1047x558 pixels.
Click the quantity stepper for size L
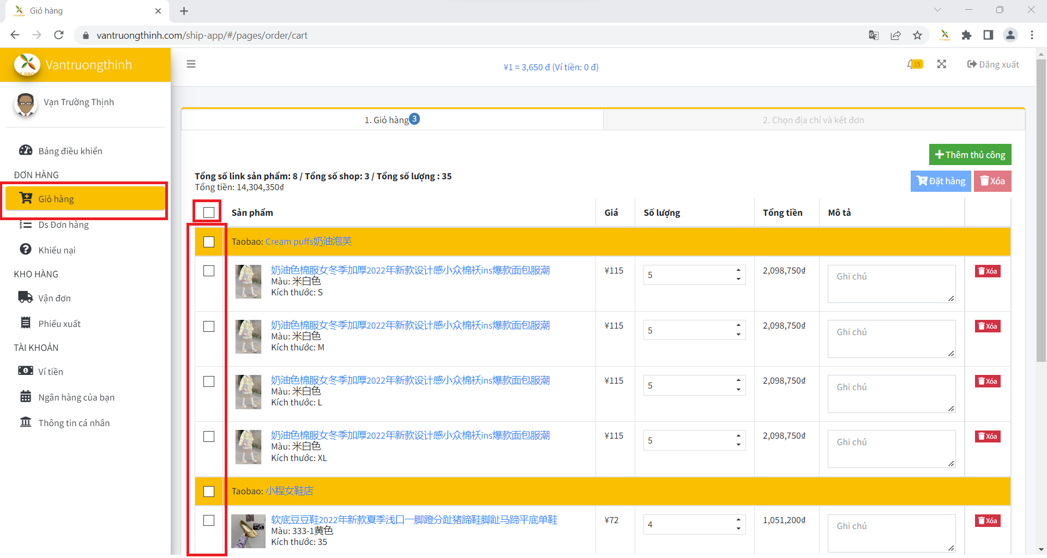(x=738, y=385)
